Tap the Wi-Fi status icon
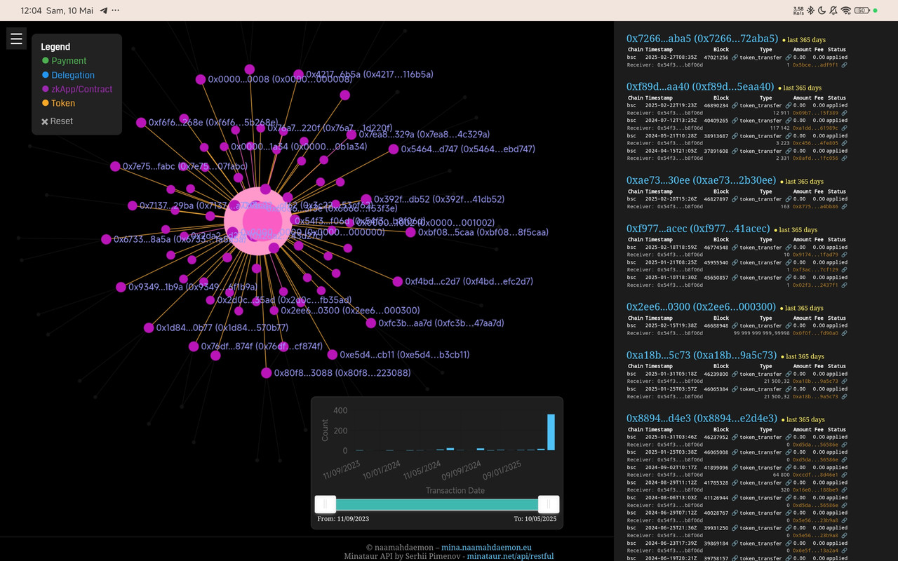Viewport: 898px width, 561px height. tap(846, 11)
